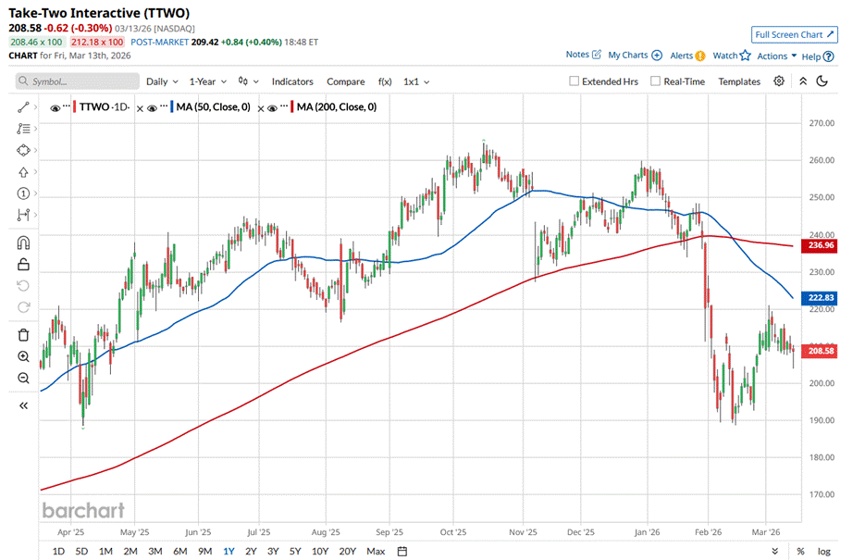Open the Indicators menu
This screenshot has width=865, height=560.
tap(292, 81)
